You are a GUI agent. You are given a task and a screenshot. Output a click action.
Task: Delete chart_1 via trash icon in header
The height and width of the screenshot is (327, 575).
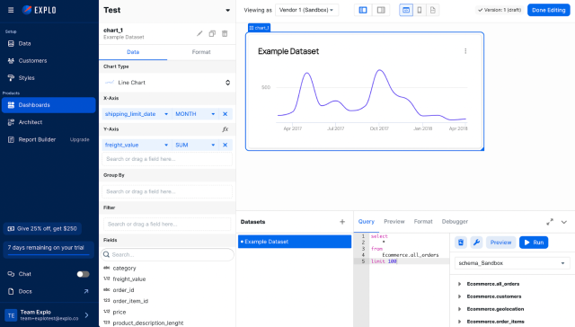click(225, 34)
